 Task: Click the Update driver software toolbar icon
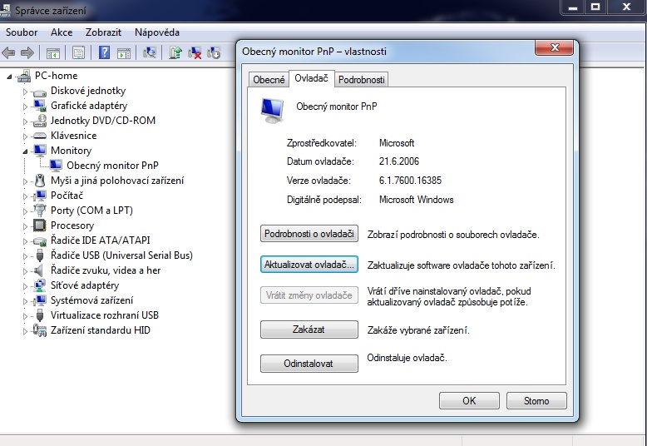coord(175,52)
